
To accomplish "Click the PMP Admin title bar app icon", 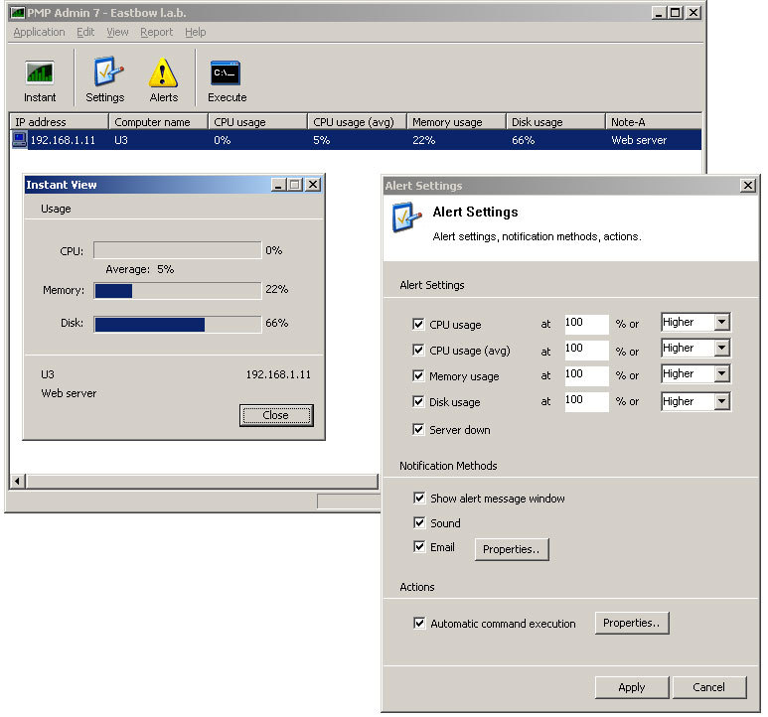I will pos(18,13).
